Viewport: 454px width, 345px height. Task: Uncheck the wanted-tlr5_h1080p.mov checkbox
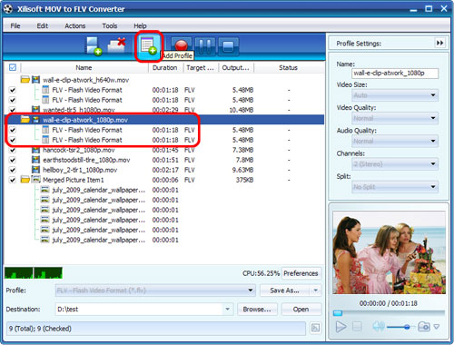(13, 110)
